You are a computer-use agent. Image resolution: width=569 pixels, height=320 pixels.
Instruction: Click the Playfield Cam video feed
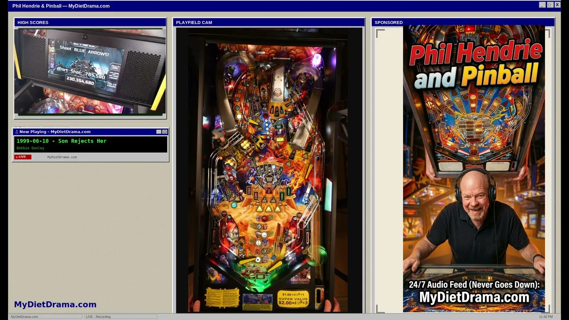coord(269,170)
